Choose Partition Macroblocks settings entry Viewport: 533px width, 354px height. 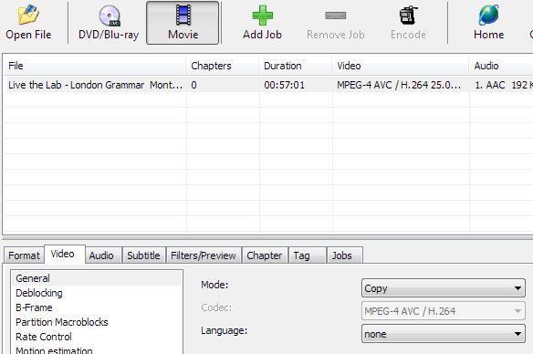62,322
